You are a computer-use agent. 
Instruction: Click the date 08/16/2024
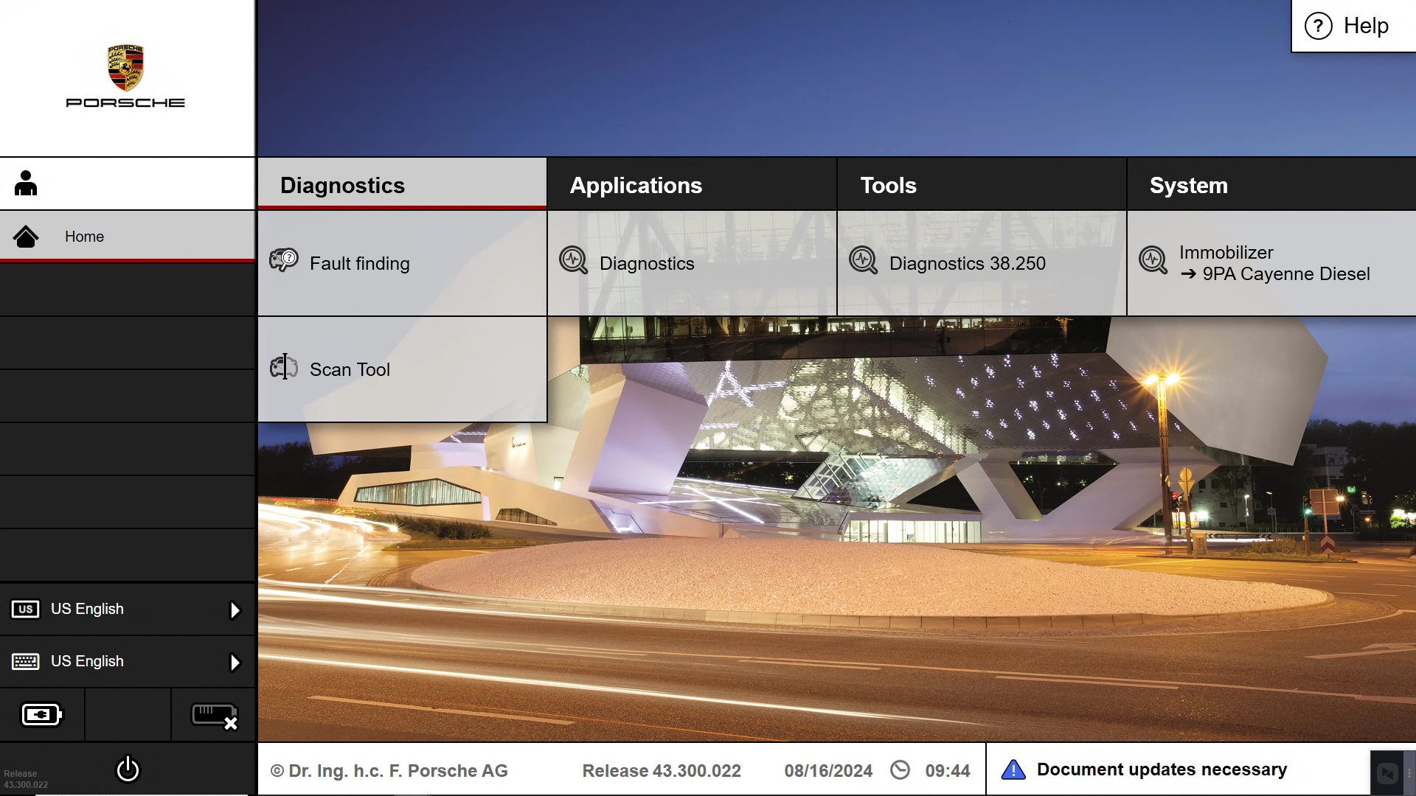point(828,771)
